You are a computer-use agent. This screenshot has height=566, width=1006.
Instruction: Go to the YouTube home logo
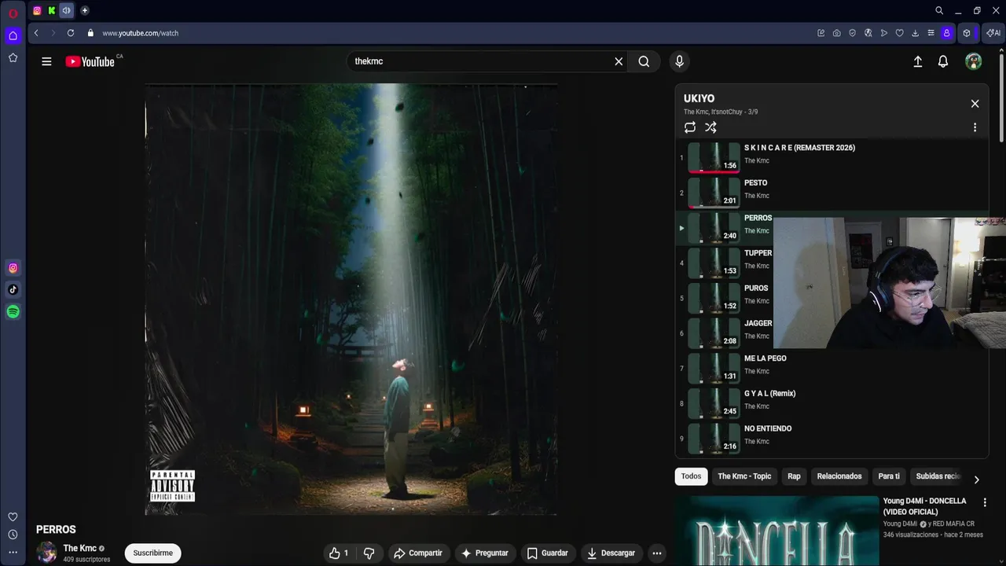click(90, 61)
